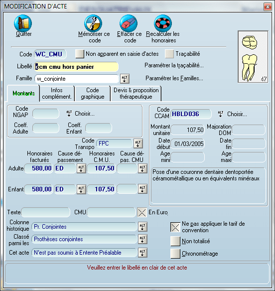The width and height of the screenshot is (275, 291).
Task: Uncheck Ne pas appliquer le tarif de convention
Action: coord(175,227)
